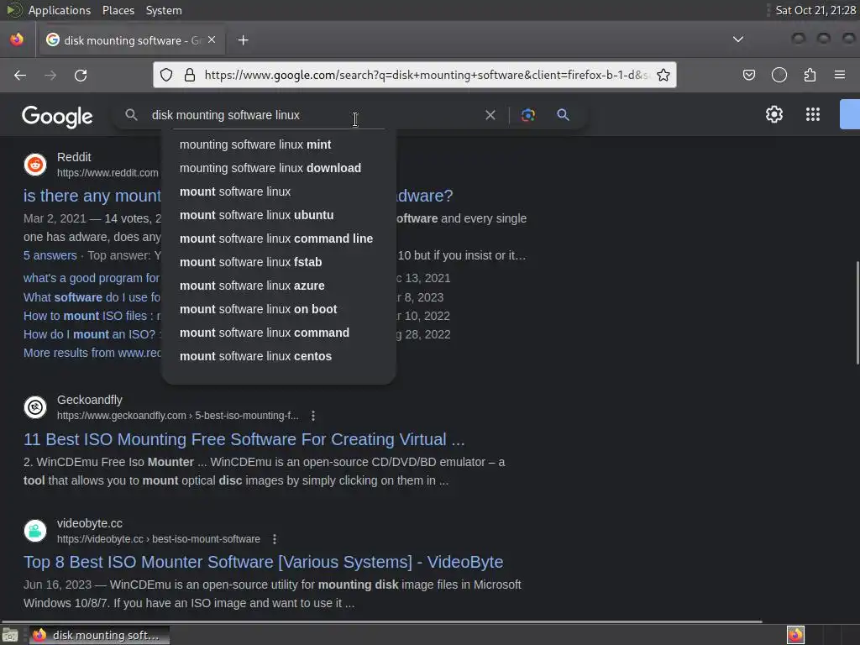Click the Reddit result favicon
860x645 pixels.
tap(35, 165)
